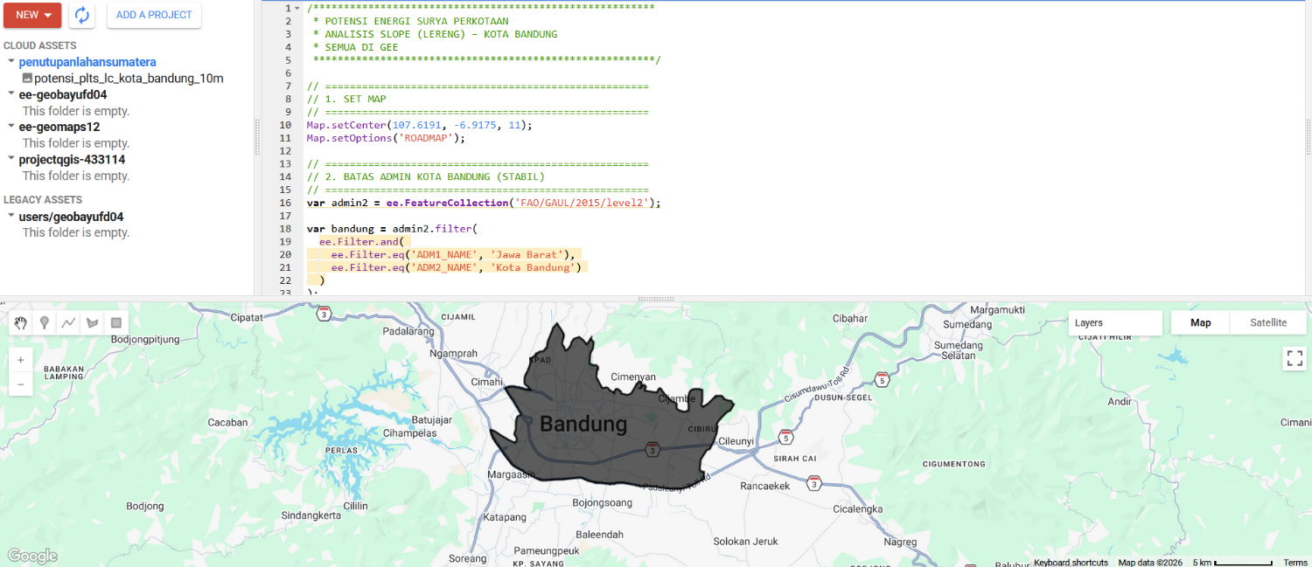Switch to Satellite view
Image resolution: width=1312 pixels, height=567 pixels.
coord(1268,322)
